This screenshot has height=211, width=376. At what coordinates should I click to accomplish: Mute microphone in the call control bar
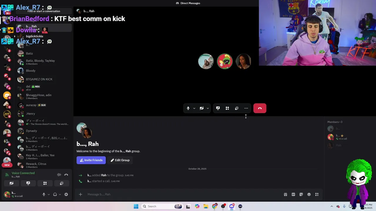188,108
